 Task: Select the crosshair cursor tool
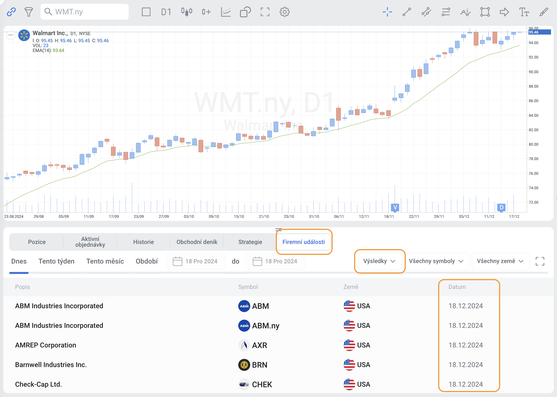click(387, 12)
